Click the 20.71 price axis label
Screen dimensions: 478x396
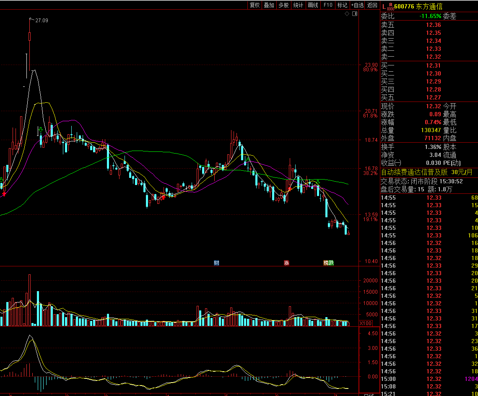(x=371, y=111)
